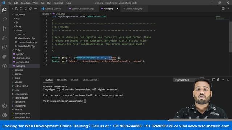Open the Run menu
Screen dimensions: 232x130
tap(49, 3)
